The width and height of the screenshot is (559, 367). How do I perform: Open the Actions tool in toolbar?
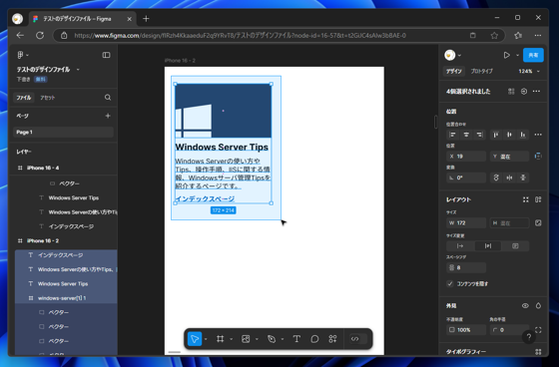[332, 339]
